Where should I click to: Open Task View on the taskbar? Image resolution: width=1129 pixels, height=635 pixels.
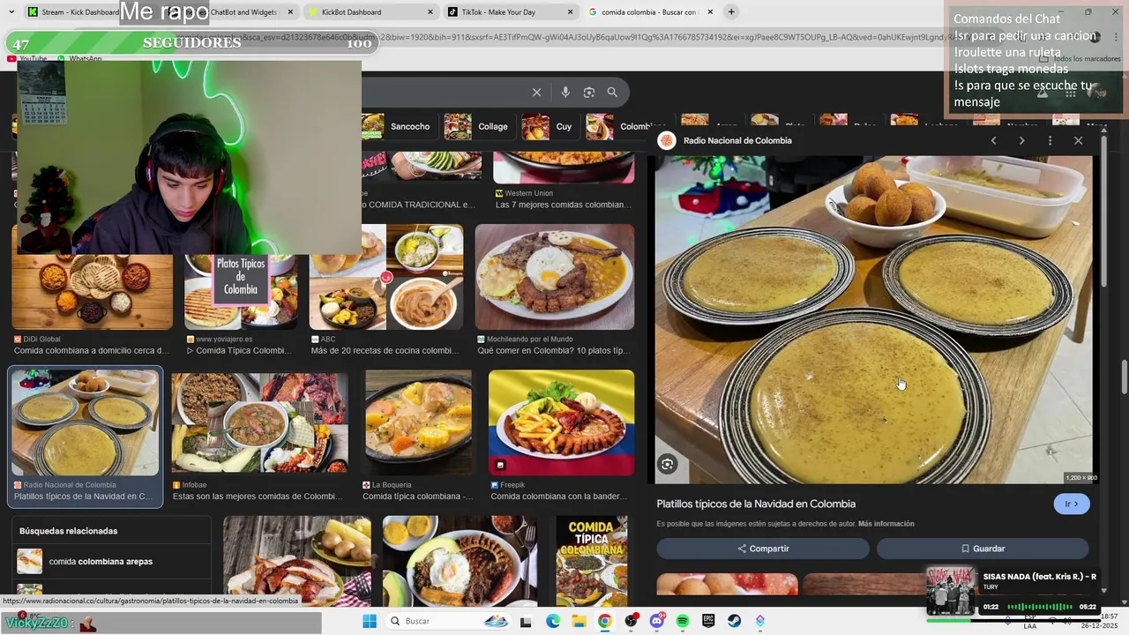526,622
